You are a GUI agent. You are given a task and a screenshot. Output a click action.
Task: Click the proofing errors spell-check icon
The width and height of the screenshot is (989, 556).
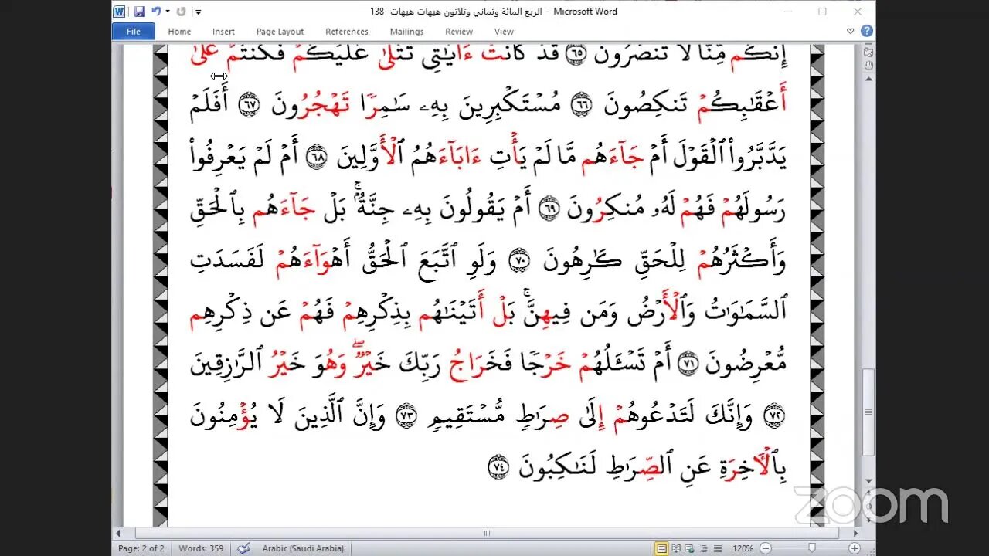click(x=243, y=548)
